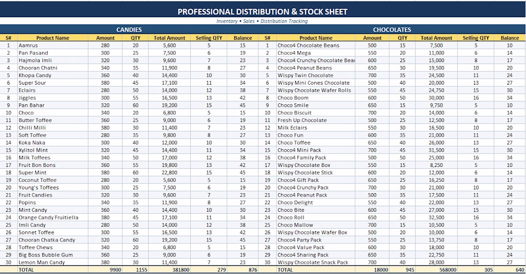Select the 'Choco Delight' cell
The width and height of the screenshot is (526, 274).
(x=316, y=202)
